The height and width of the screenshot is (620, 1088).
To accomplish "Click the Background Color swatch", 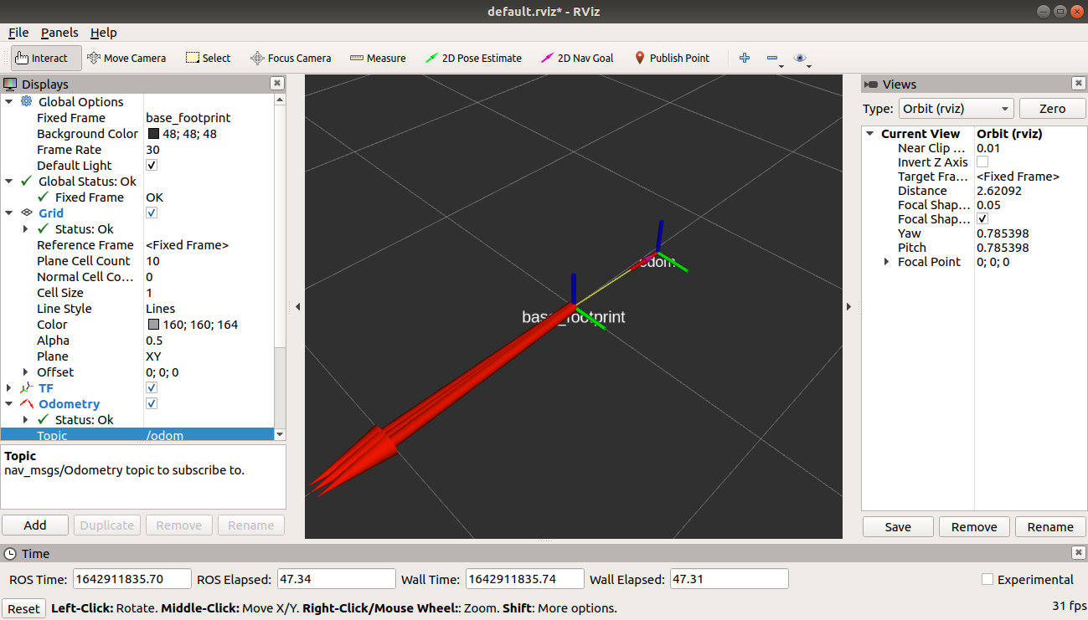I will (152, 133).
